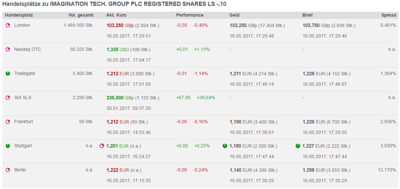Click the green status icon left of Stuttgart
Viewport: 400px width, 189px height.
(8, 146)
